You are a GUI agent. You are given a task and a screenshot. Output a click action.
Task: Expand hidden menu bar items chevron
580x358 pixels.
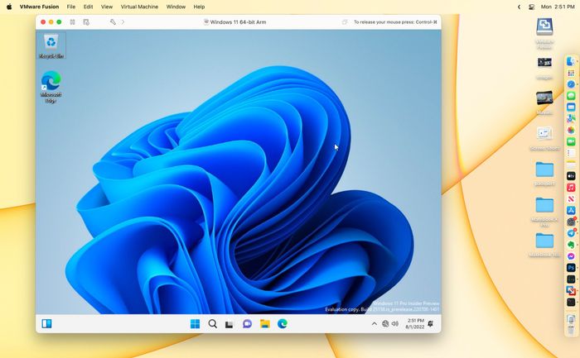pyautogui.click(x=519, y=7)
